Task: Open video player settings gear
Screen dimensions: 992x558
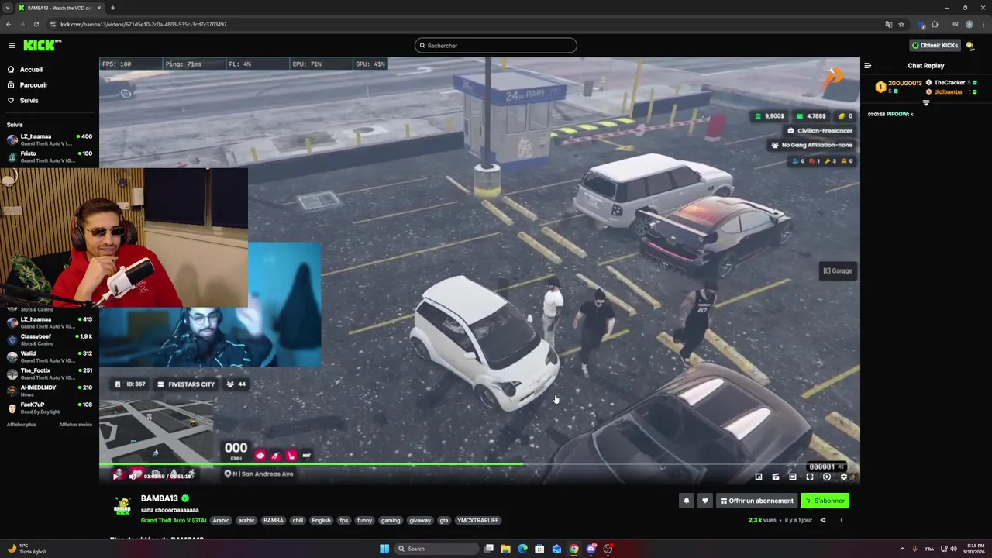Action: click(x=844, y=477)
